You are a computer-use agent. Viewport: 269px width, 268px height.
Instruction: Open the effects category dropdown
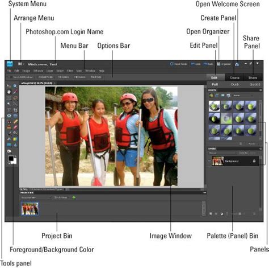click(243, 96)
